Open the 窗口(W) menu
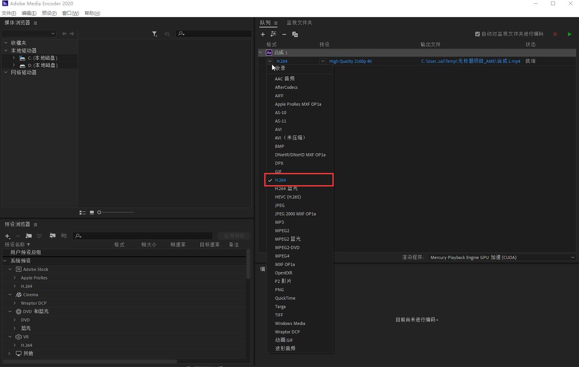This screenshot has width=579, height=367. coord(70,13)
